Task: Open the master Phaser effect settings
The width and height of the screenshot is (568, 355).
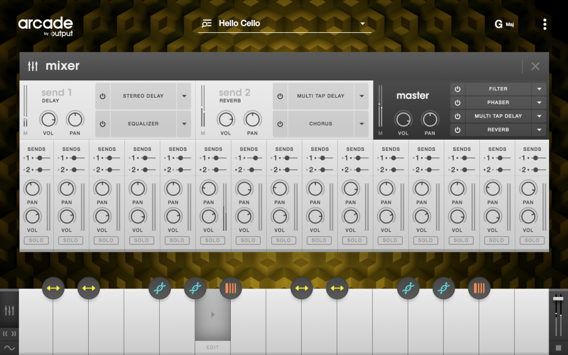Action: [x=498, y=103]
